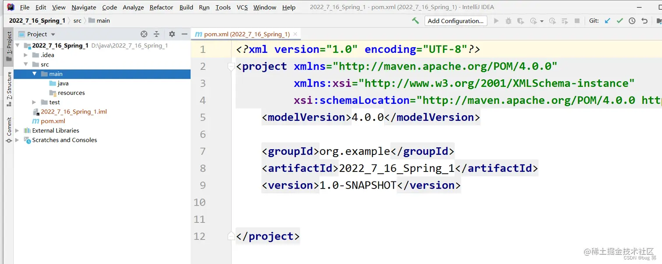Click the Run with Coverage icon
662x264 pixels.
pos(520,21)
